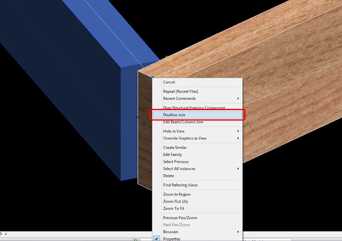Expand Browsers submenu arrow
This screenshot has height=241, width=342.
click(x=238, y=232)
